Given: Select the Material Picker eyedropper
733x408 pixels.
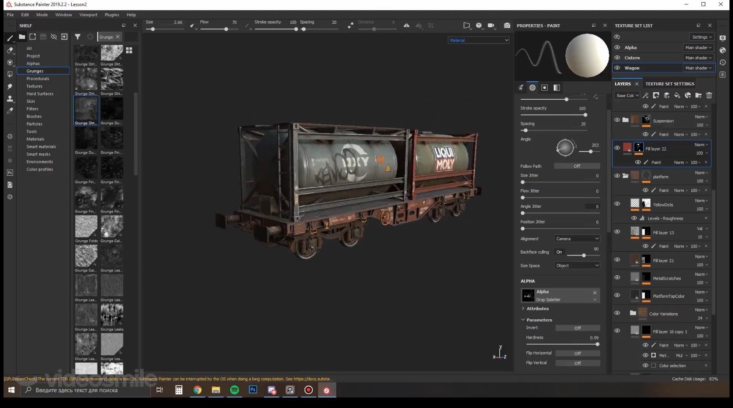Looking at the screenshot, I should click(10, 111).
